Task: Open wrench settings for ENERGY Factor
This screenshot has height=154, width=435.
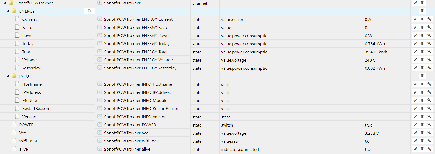Action: 429,27
